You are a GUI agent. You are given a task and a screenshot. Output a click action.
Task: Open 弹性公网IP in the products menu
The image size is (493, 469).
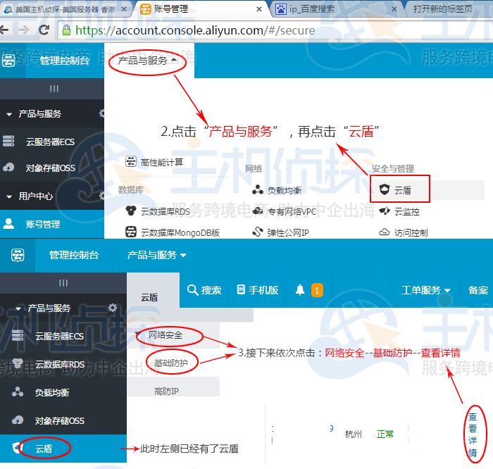(288, 232)
